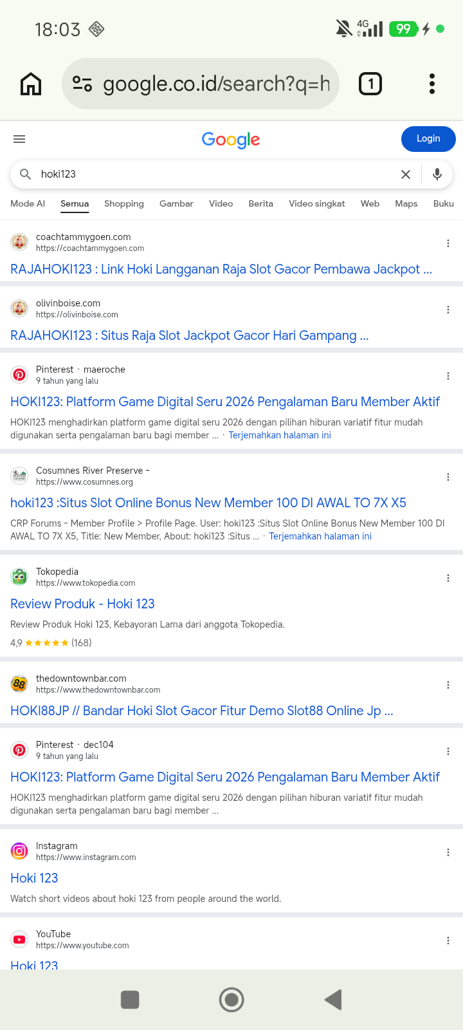The image size is (463, 1030).
Task: Open Instagram Hoki 123 result link
Action: point(34,878)
